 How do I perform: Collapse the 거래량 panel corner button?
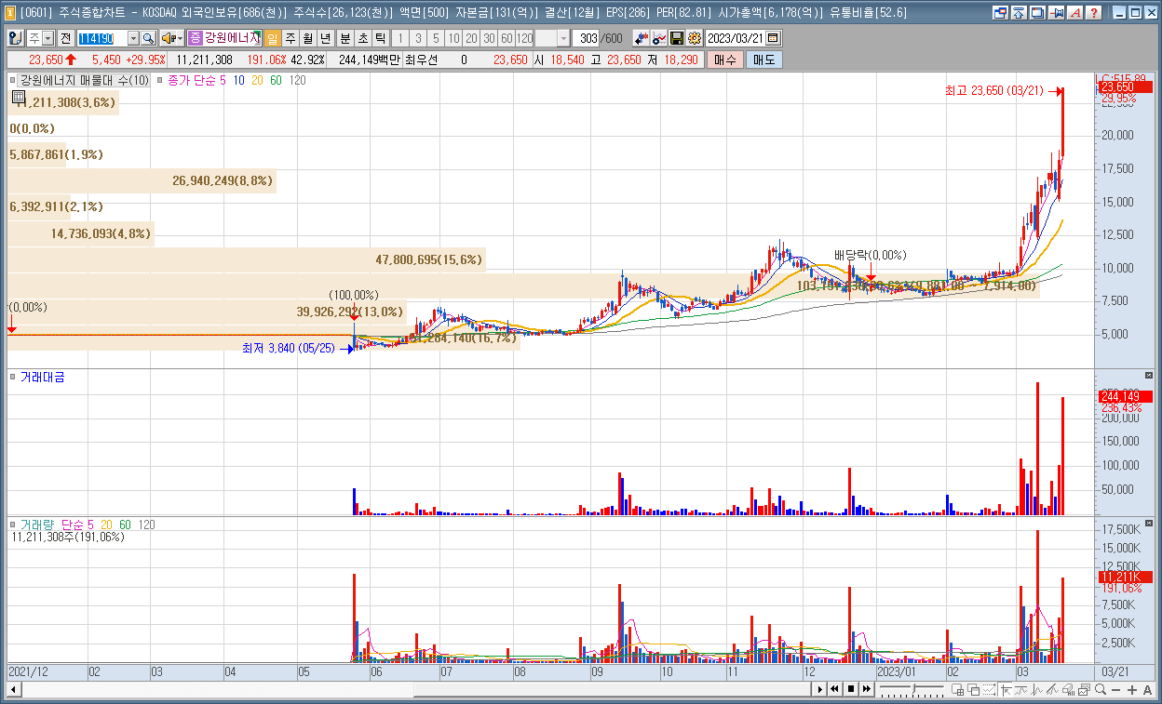tap(1148, 524)
